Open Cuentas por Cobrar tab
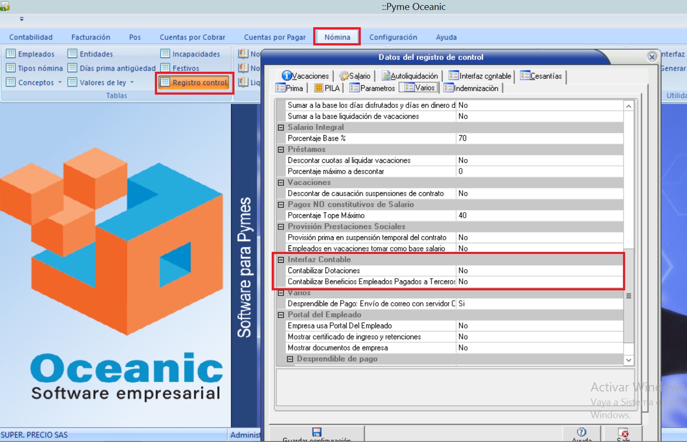 (193, 37)
